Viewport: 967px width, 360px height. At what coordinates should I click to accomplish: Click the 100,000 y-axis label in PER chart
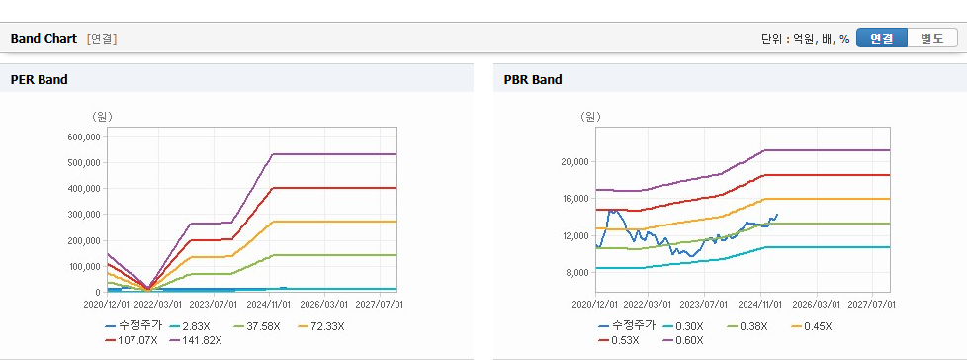84,266
